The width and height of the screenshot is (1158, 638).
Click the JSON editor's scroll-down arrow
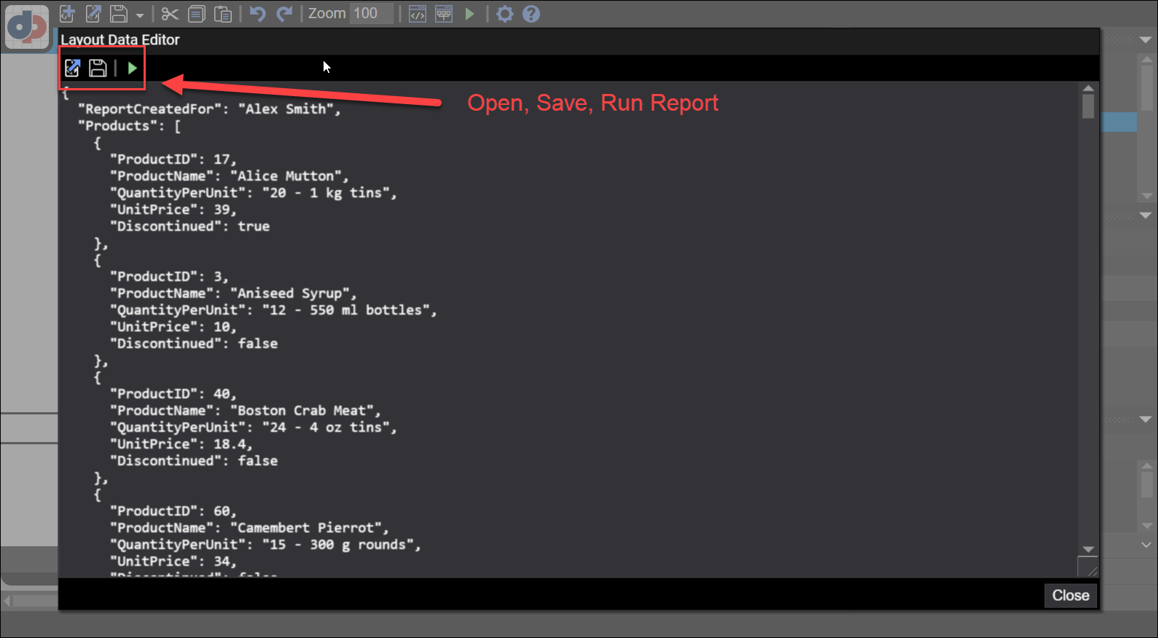point(1088,549)
